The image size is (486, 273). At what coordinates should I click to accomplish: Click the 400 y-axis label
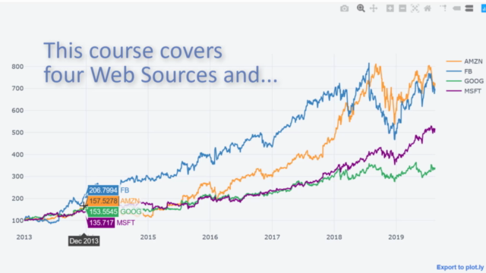pos(17,155)
